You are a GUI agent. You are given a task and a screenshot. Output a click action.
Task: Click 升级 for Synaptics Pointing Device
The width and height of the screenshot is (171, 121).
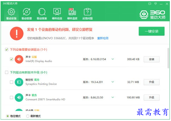pyautogui.click(x=152, y=82)
